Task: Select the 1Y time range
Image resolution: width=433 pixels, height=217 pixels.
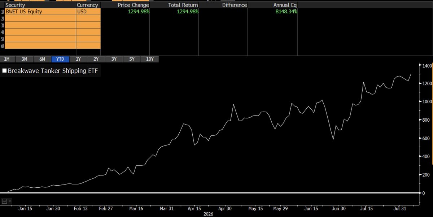Action: [78, 59]
